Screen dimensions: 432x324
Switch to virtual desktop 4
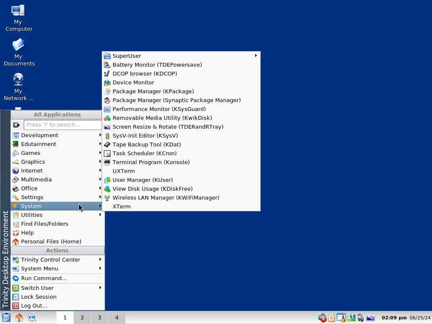pyautogui.click(x=117, y=317)
